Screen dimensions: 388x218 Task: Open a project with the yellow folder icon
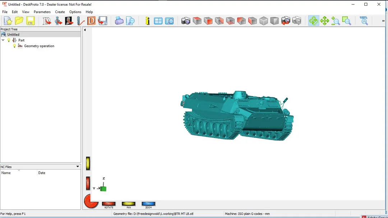pyautogui.click(x=19, y=21)
